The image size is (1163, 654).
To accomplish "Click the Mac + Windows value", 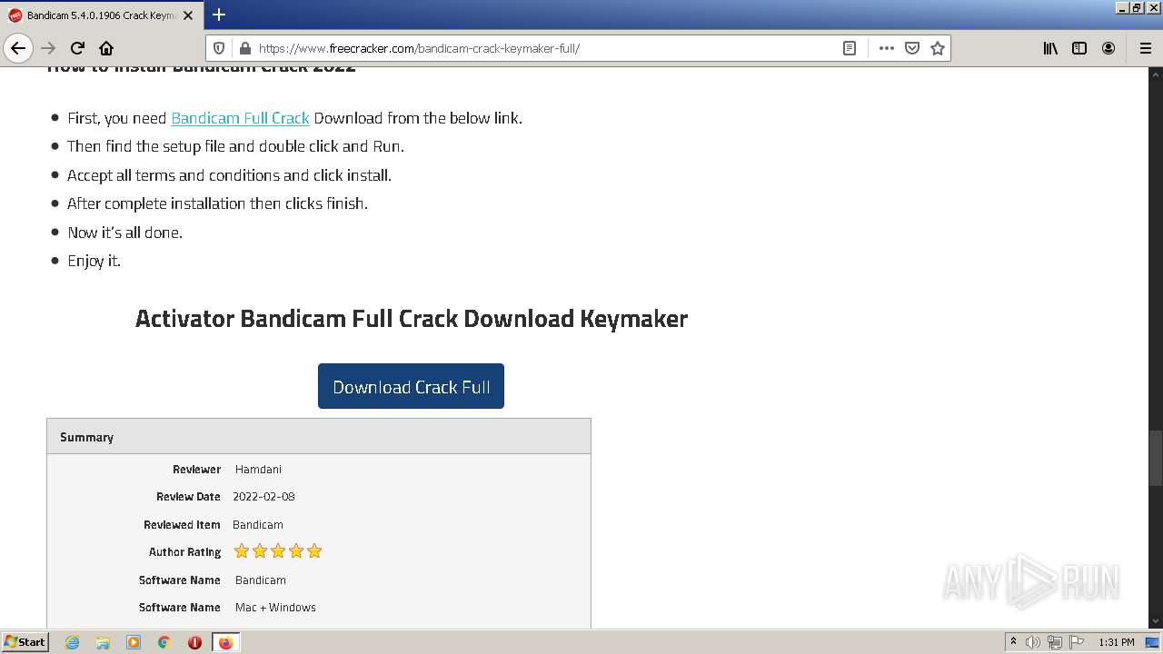I will tap(275, 608).
